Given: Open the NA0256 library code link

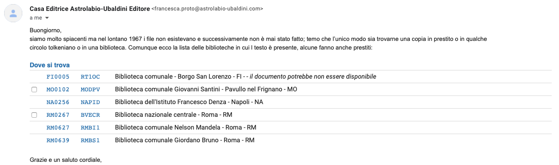Looking at the screenshot, I should [58, 102].
